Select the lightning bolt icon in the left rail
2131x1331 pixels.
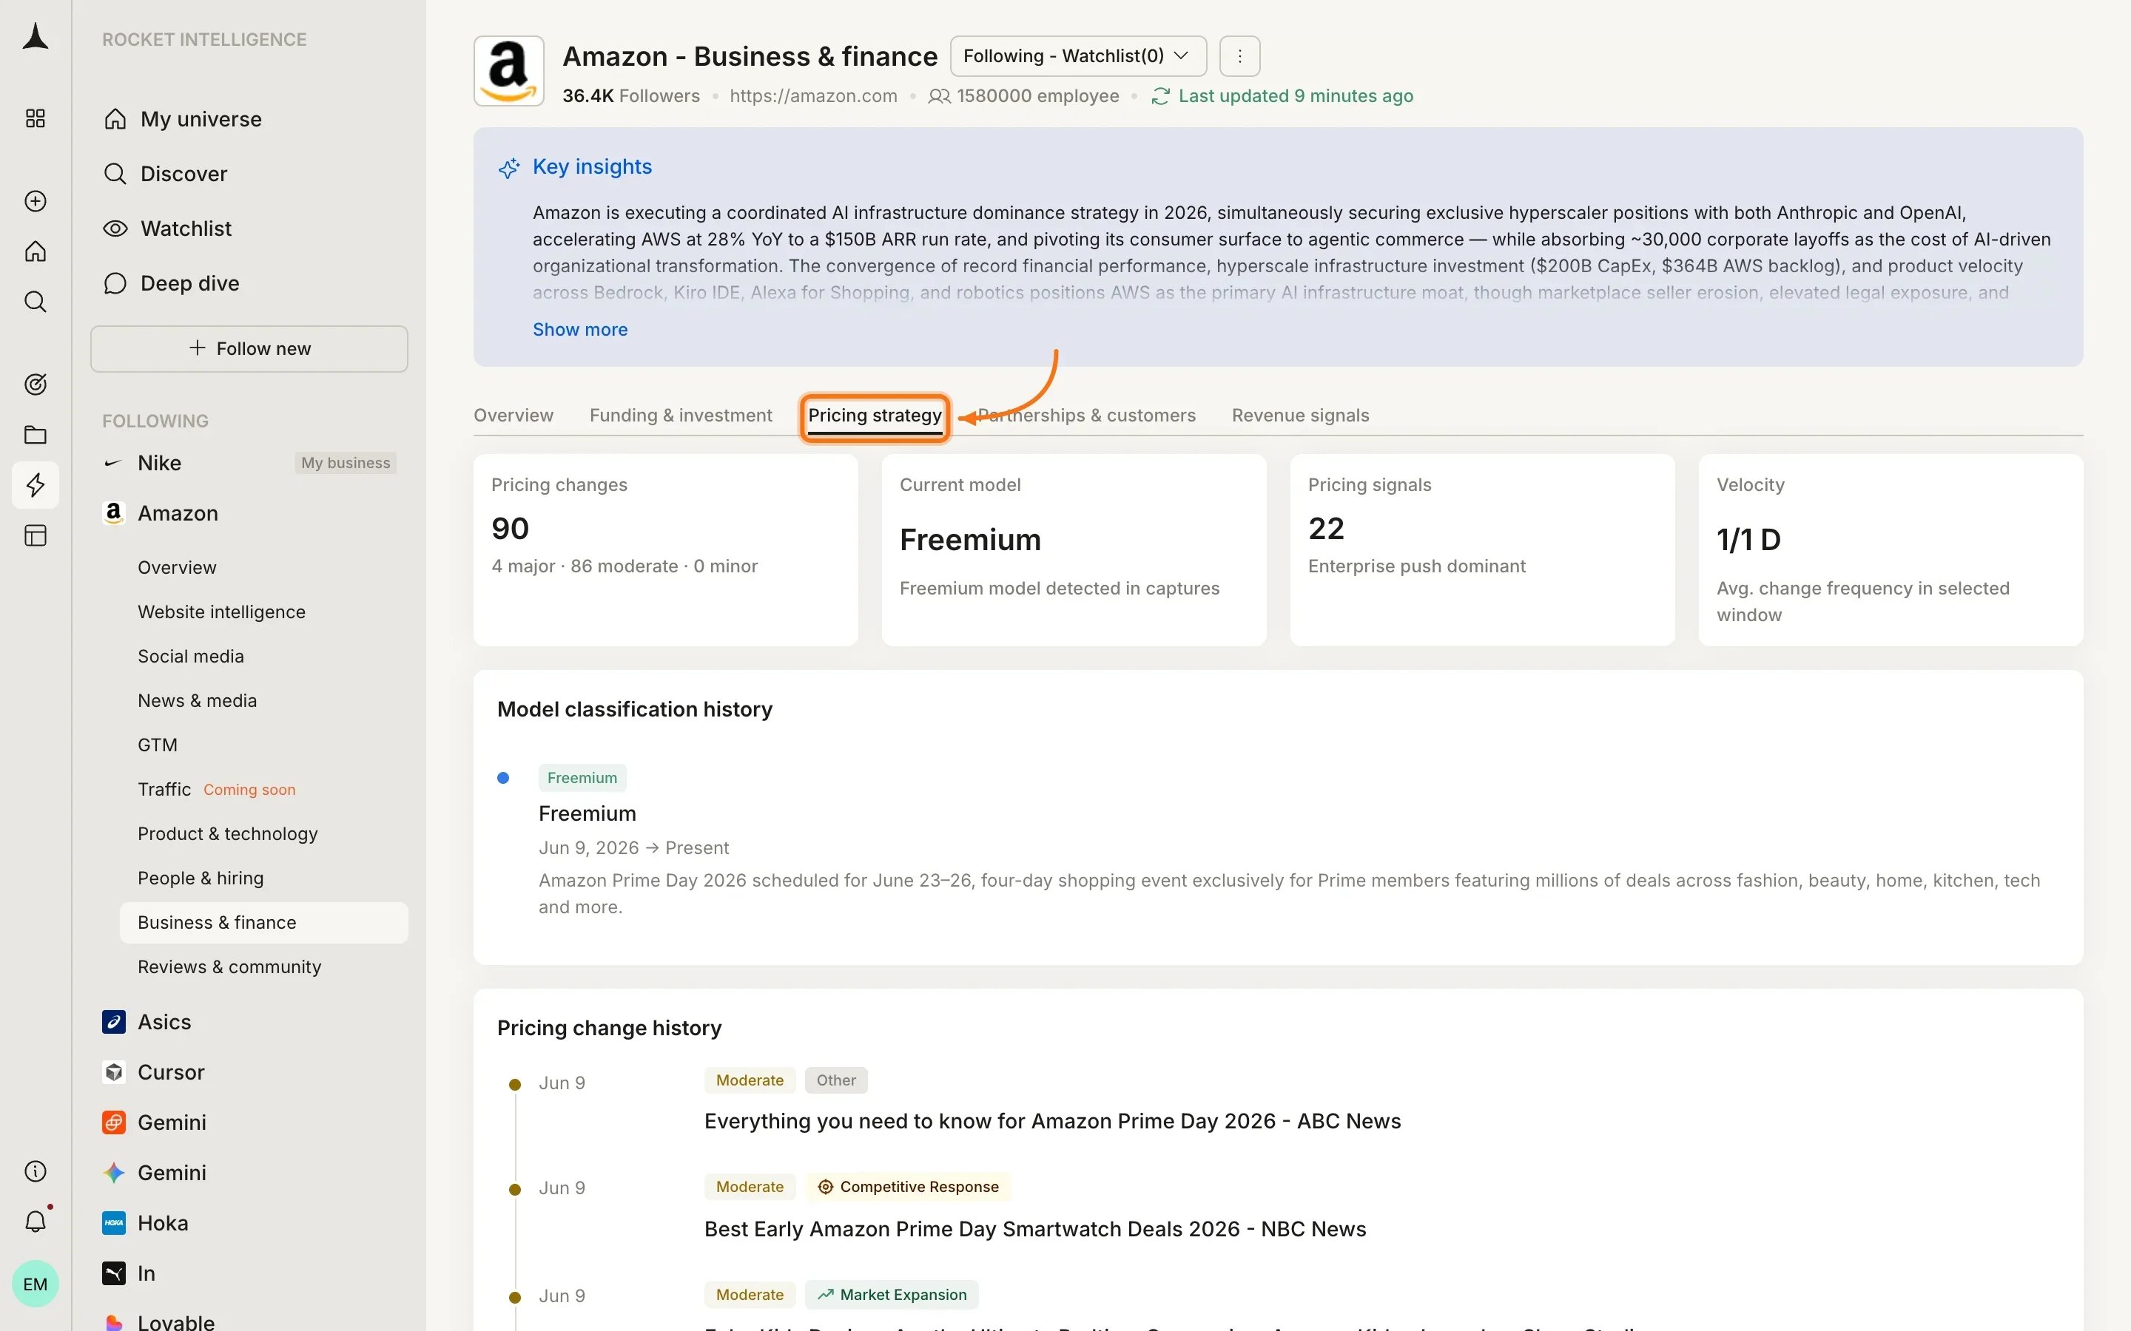coord(36,485)
